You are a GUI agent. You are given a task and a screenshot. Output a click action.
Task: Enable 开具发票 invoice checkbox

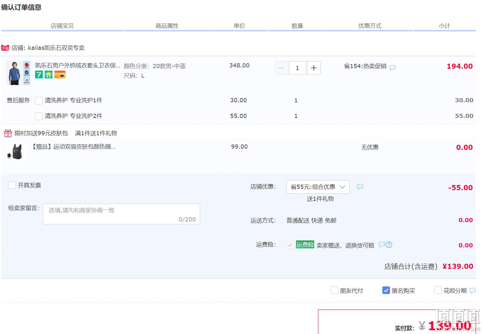(x=12, y=185)
